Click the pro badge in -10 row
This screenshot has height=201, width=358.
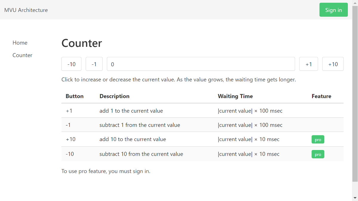pyautogui.click(x=318, y=154)
